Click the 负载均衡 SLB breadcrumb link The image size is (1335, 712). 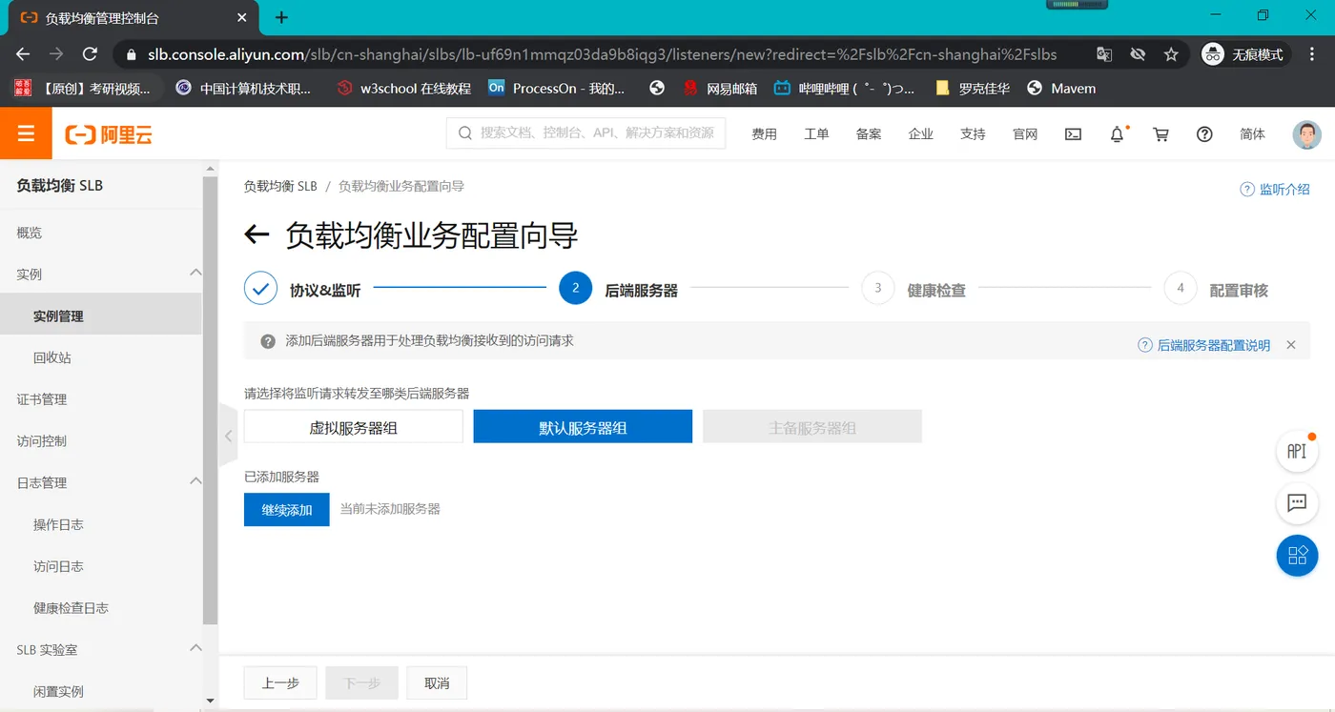click(280, 186)
